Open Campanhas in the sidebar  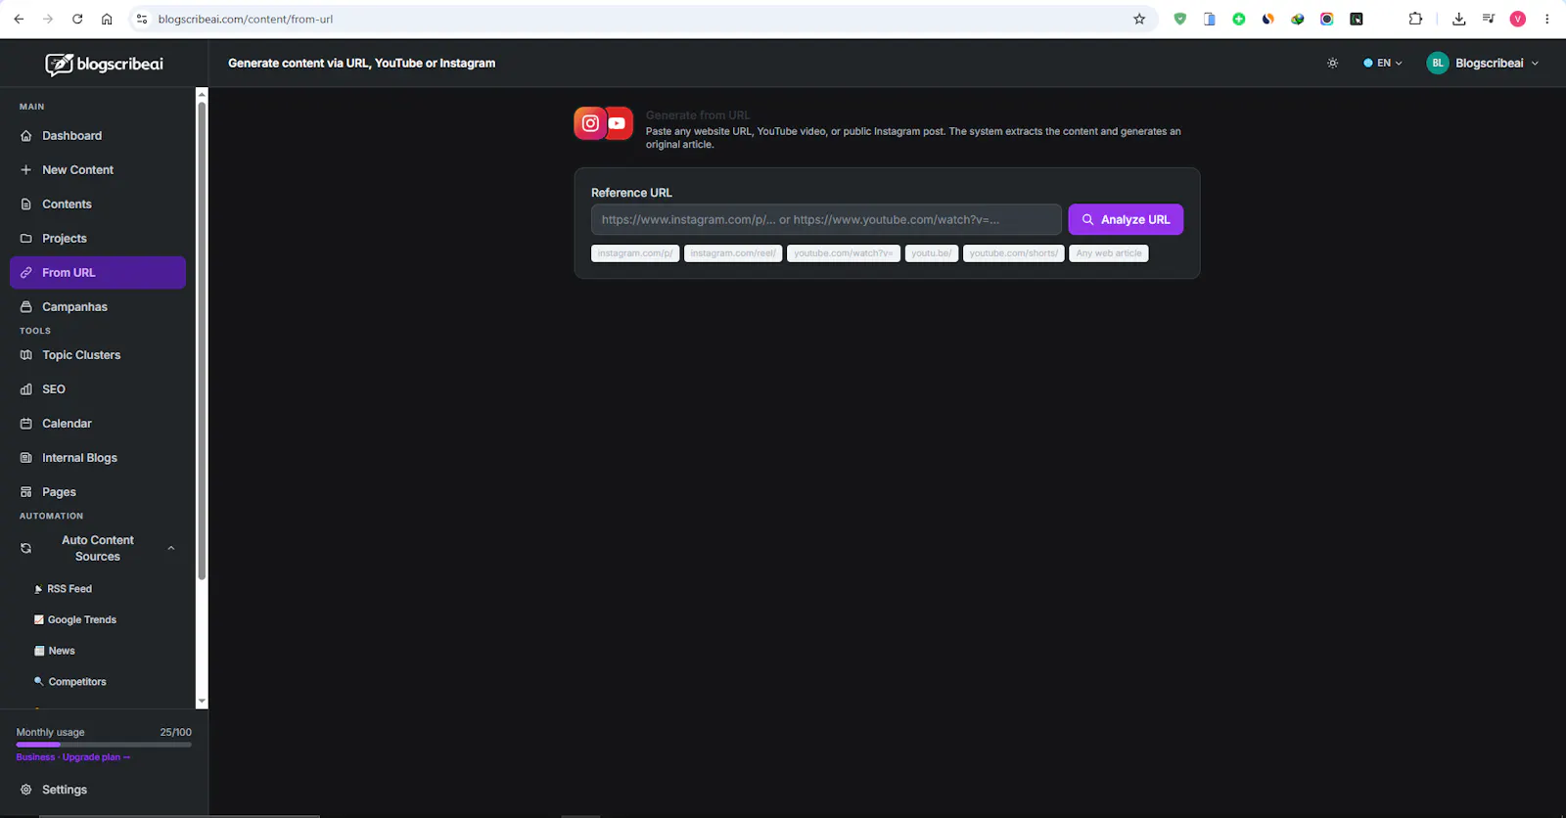click(x=98, y=307)
